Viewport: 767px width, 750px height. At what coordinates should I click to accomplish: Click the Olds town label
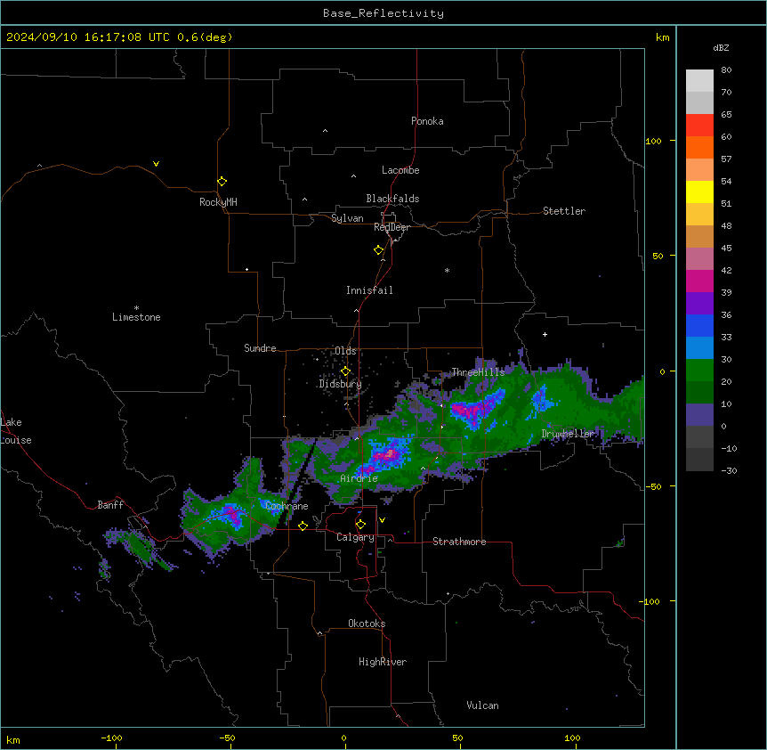345,351
